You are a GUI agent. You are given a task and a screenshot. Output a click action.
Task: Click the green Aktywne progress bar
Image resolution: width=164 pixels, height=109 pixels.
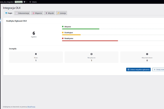point(81,29)
